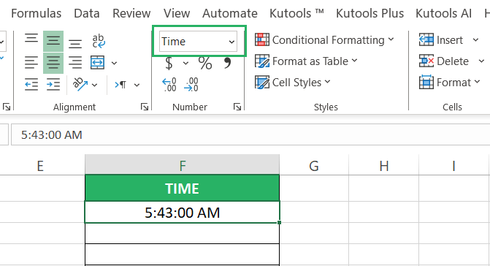Click Decrease Decimal icon
The image size is (490, 266).
(x=191, y=84)
